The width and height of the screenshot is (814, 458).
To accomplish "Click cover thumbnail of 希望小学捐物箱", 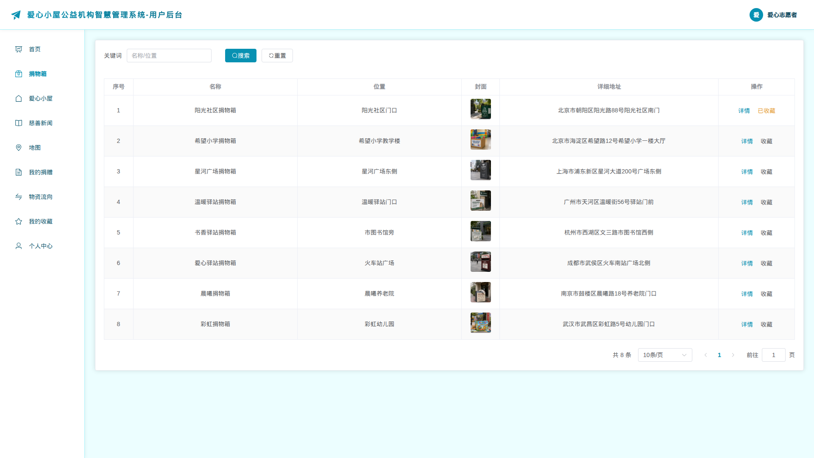I will (x=481, y=140).
